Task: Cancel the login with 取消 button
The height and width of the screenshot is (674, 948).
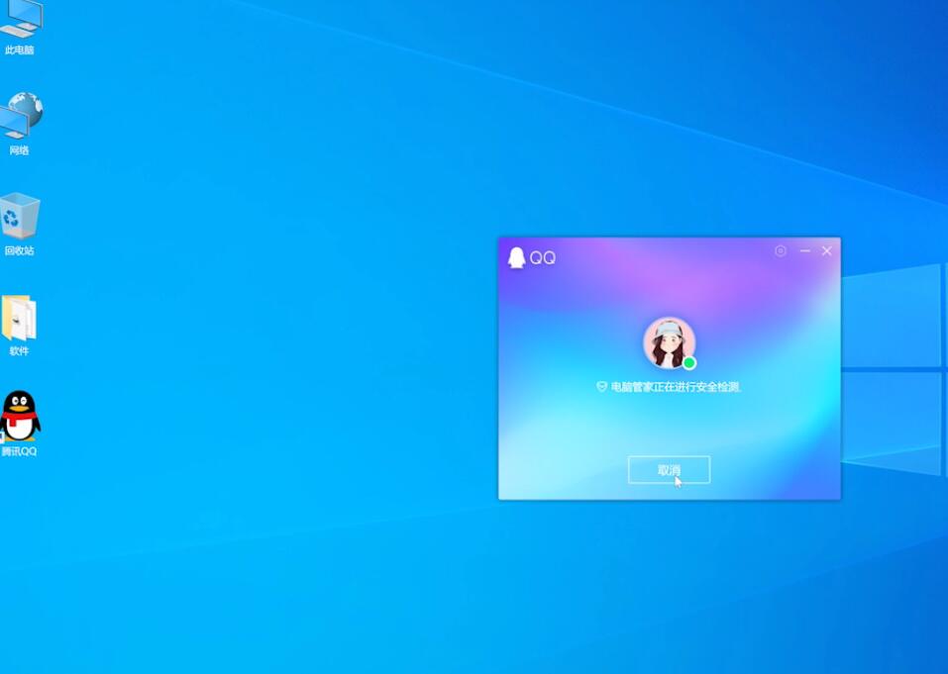Action: click(x=669, y=470)
